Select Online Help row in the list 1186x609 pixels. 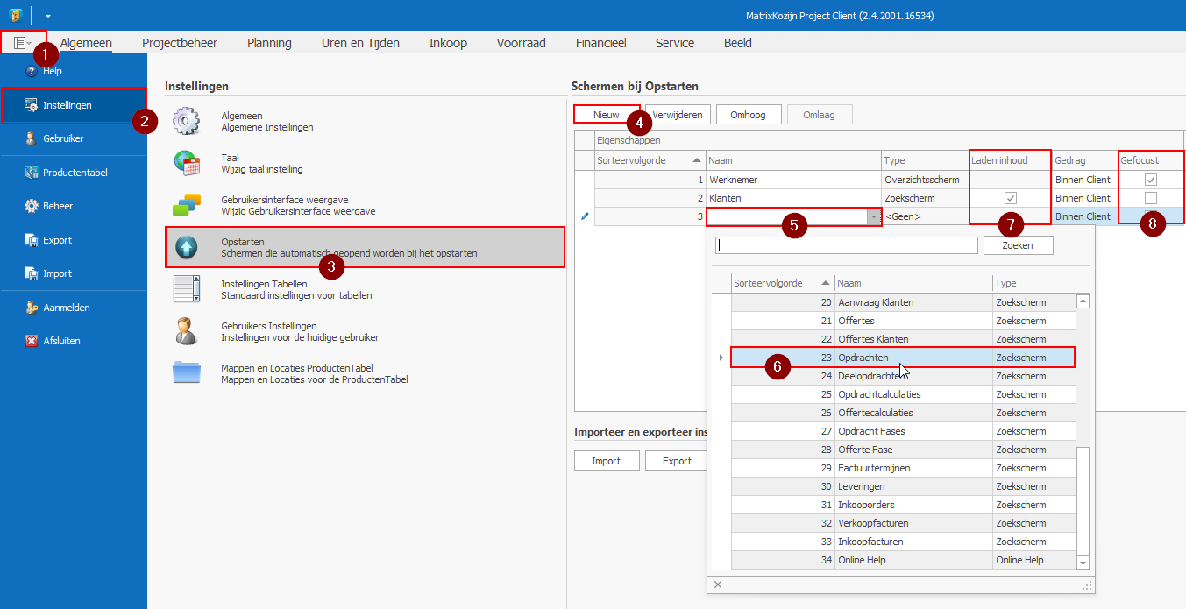point(903,560)
